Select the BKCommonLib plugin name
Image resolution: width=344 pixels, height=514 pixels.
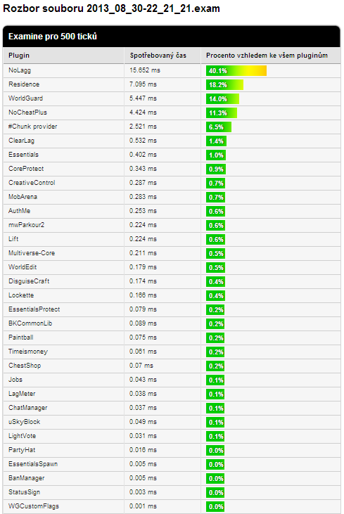(x=30, y=323)
